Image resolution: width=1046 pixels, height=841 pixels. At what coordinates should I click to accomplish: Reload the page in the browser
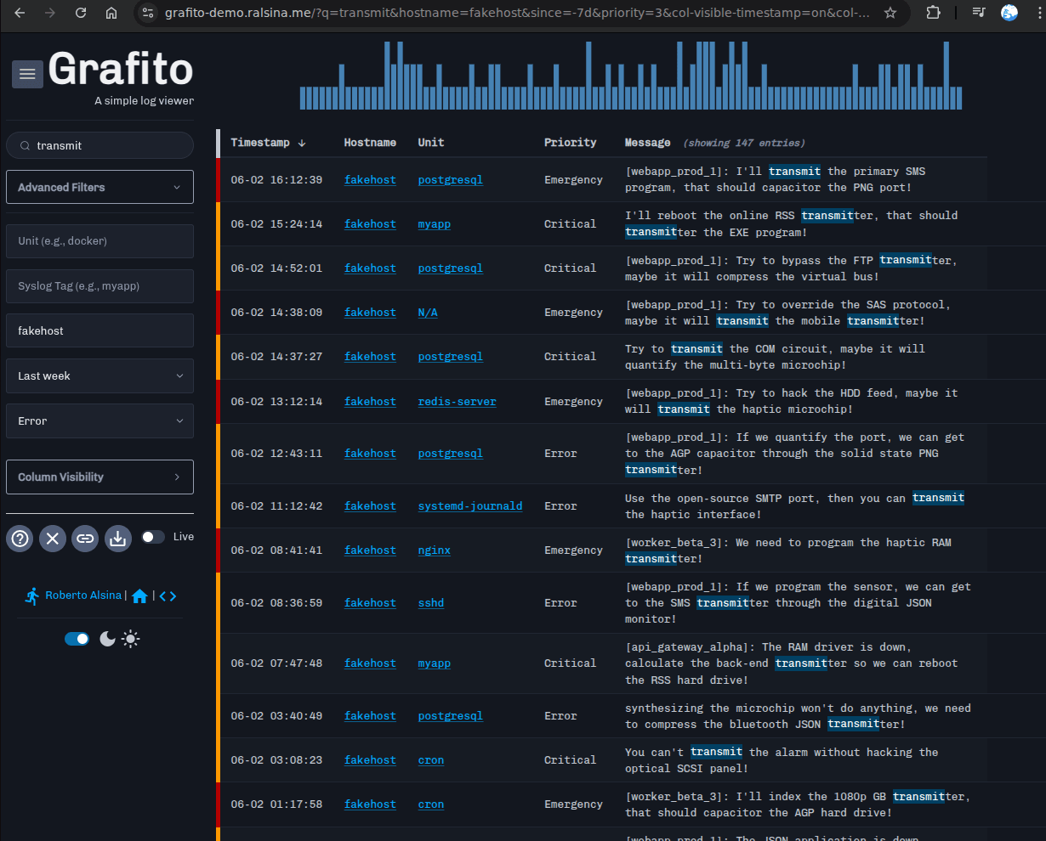[x=81, y=13]
